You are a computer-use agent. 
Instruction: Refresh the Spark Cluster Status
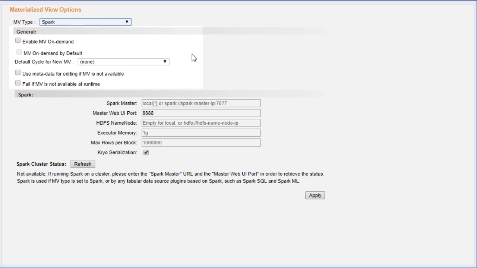click(83, 164)
